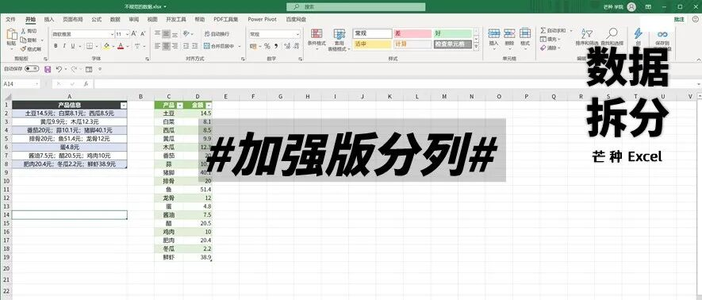Image resolution: width=702 pixels, height=300 pixels.
Task: Open the font size 11 dropdown
Action: tap(128, 34)
